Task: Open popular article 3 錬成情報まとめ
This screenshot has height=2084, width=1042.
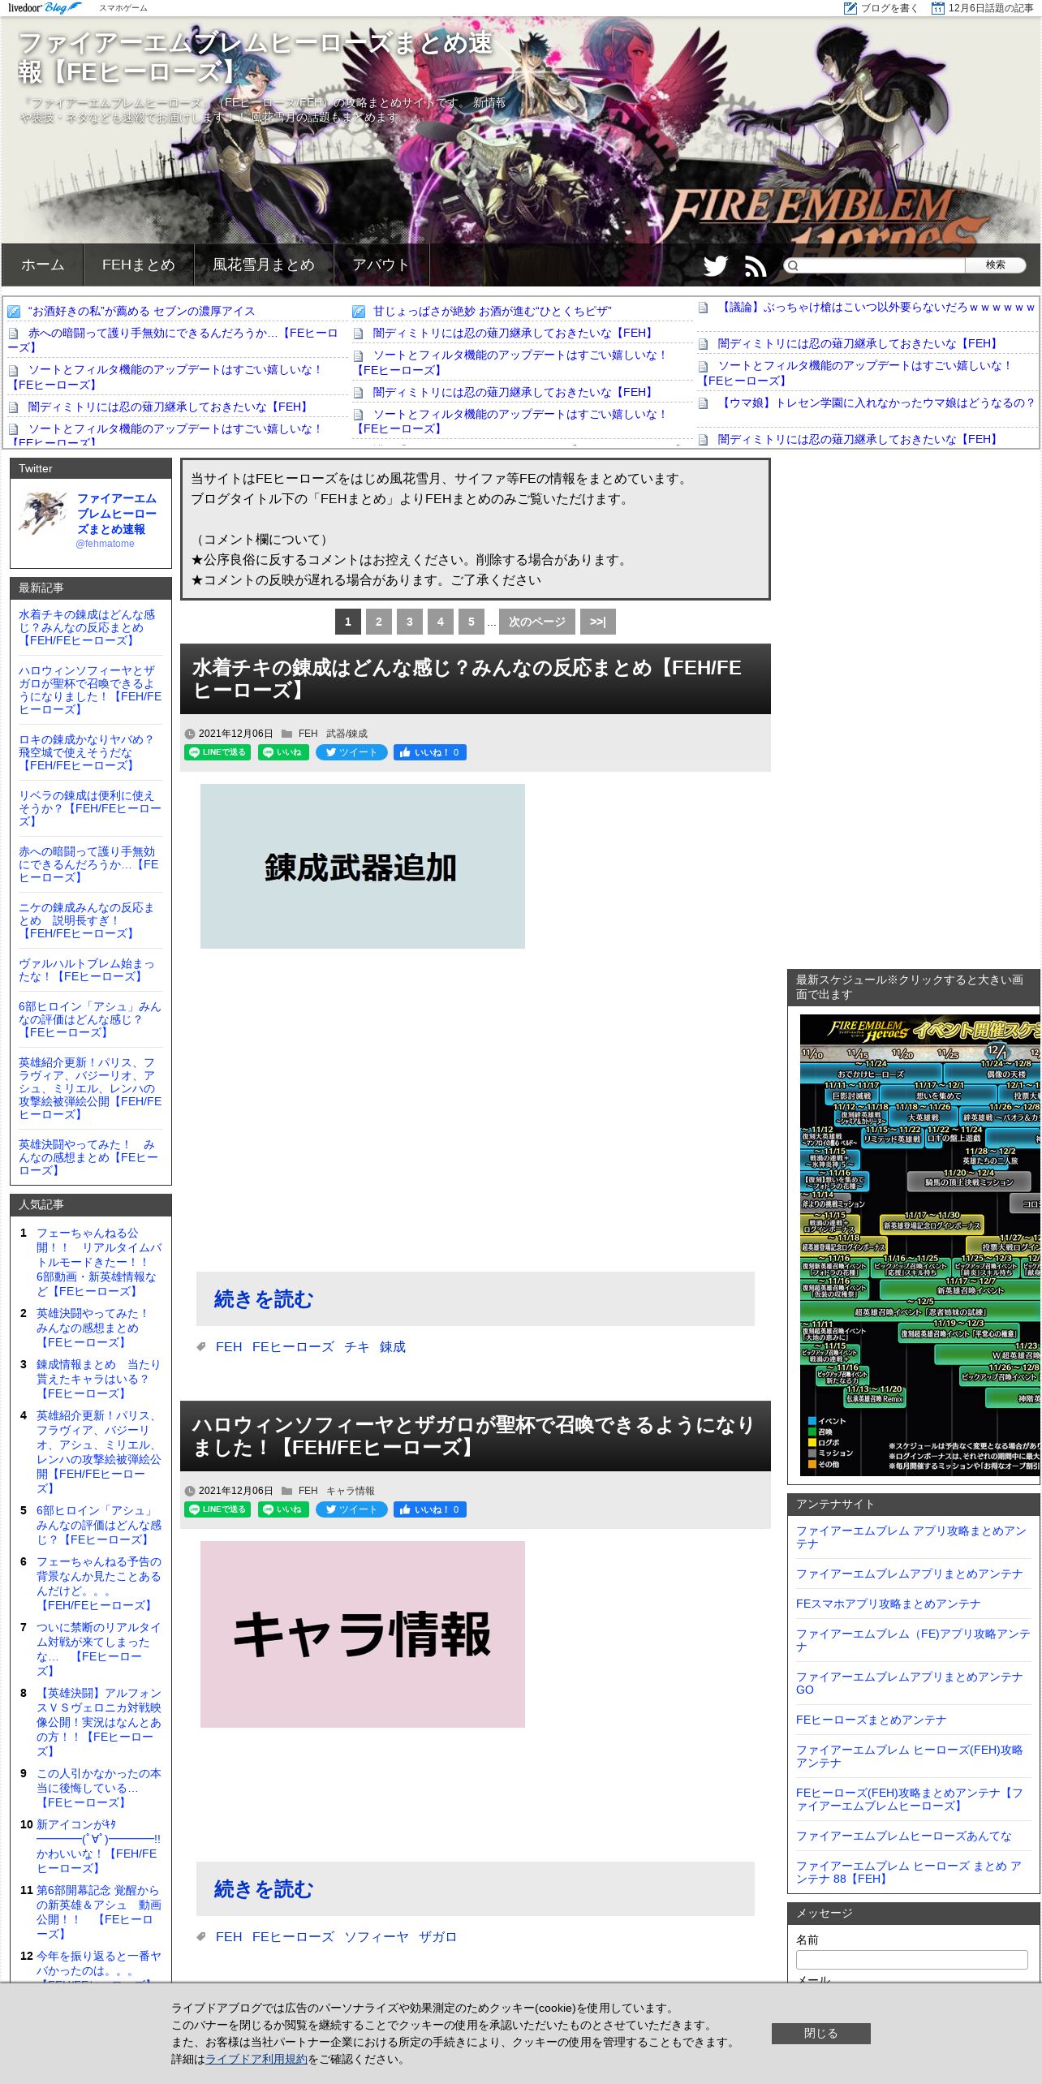Action: 98,1379
